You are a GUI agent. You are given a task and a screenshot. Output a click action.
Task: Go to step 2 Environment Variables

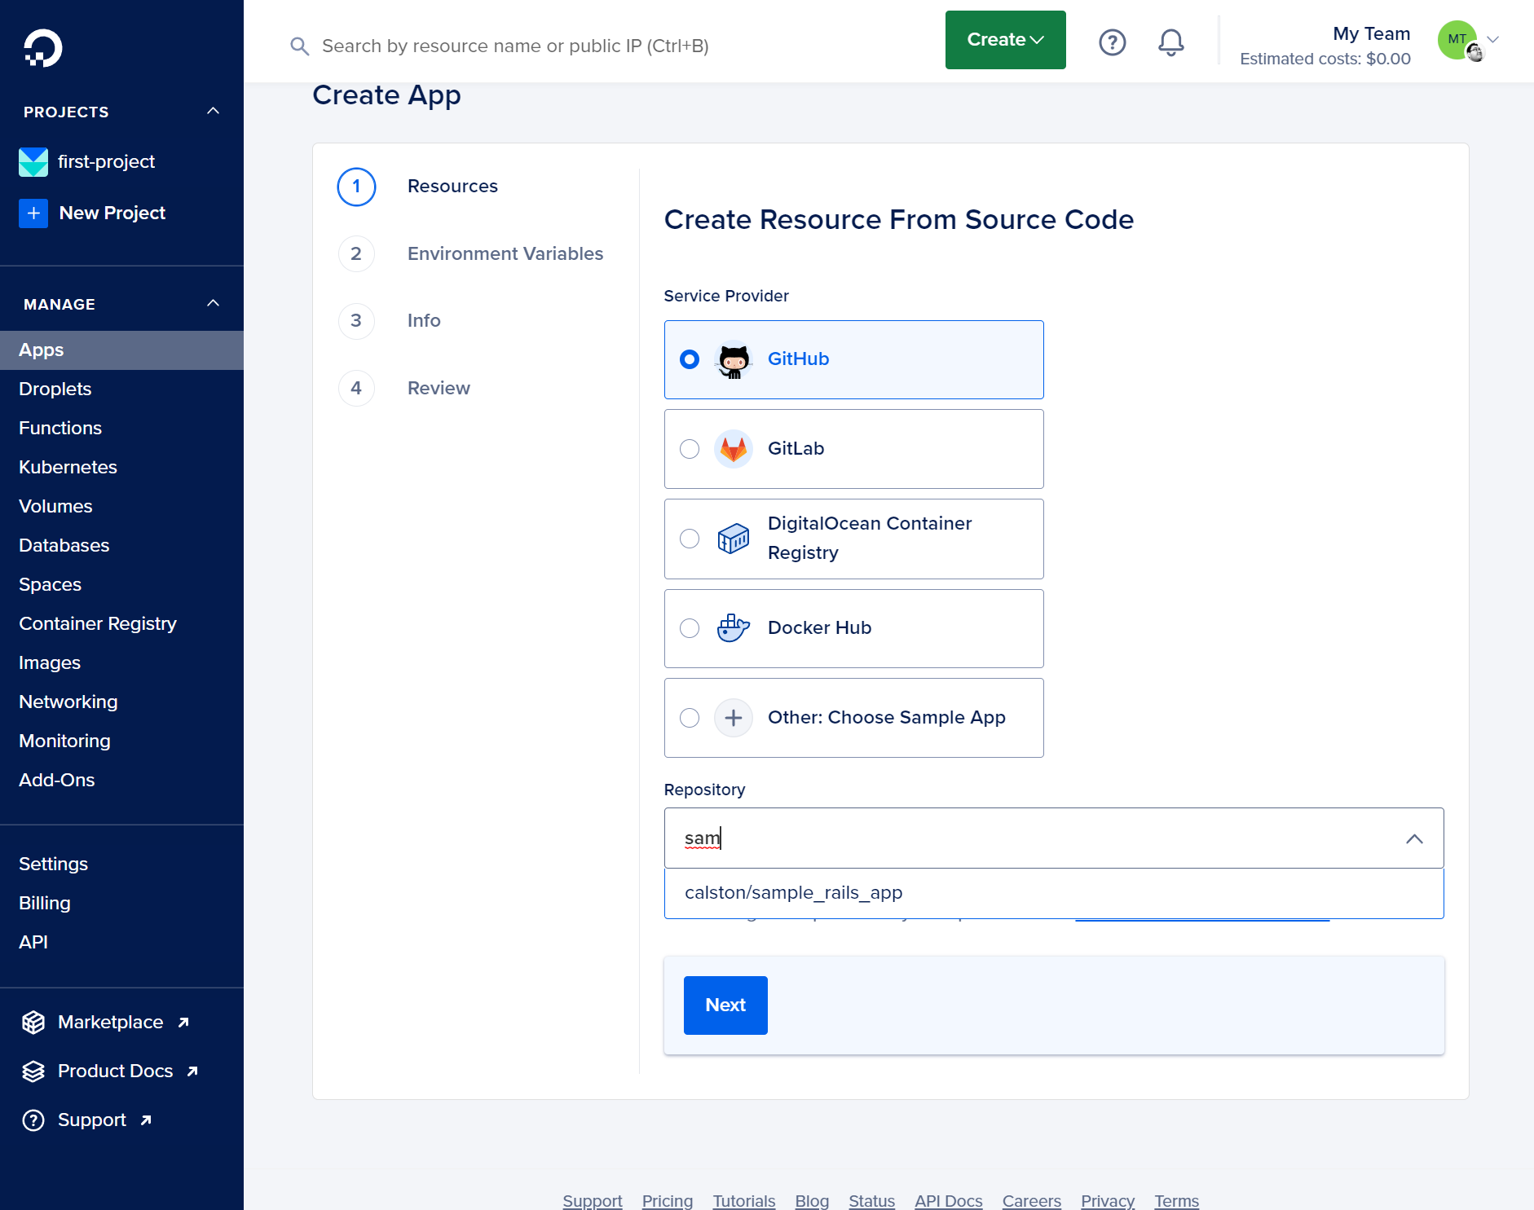click(x=470, y=254)
